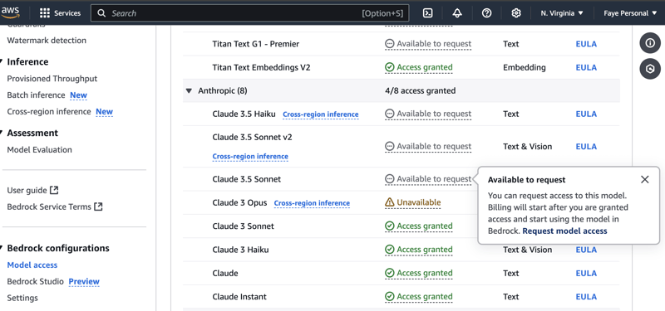Collapse the Anthropic (8) model group

[x=189, y=90]
